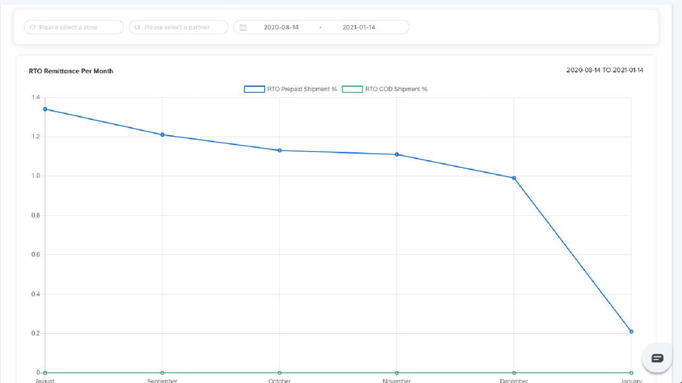Image resolution: width=682 pixels, height=383 pixels.
Task: Click the RTO Remittance Per Month title
Action: click(x=71, y=71)
